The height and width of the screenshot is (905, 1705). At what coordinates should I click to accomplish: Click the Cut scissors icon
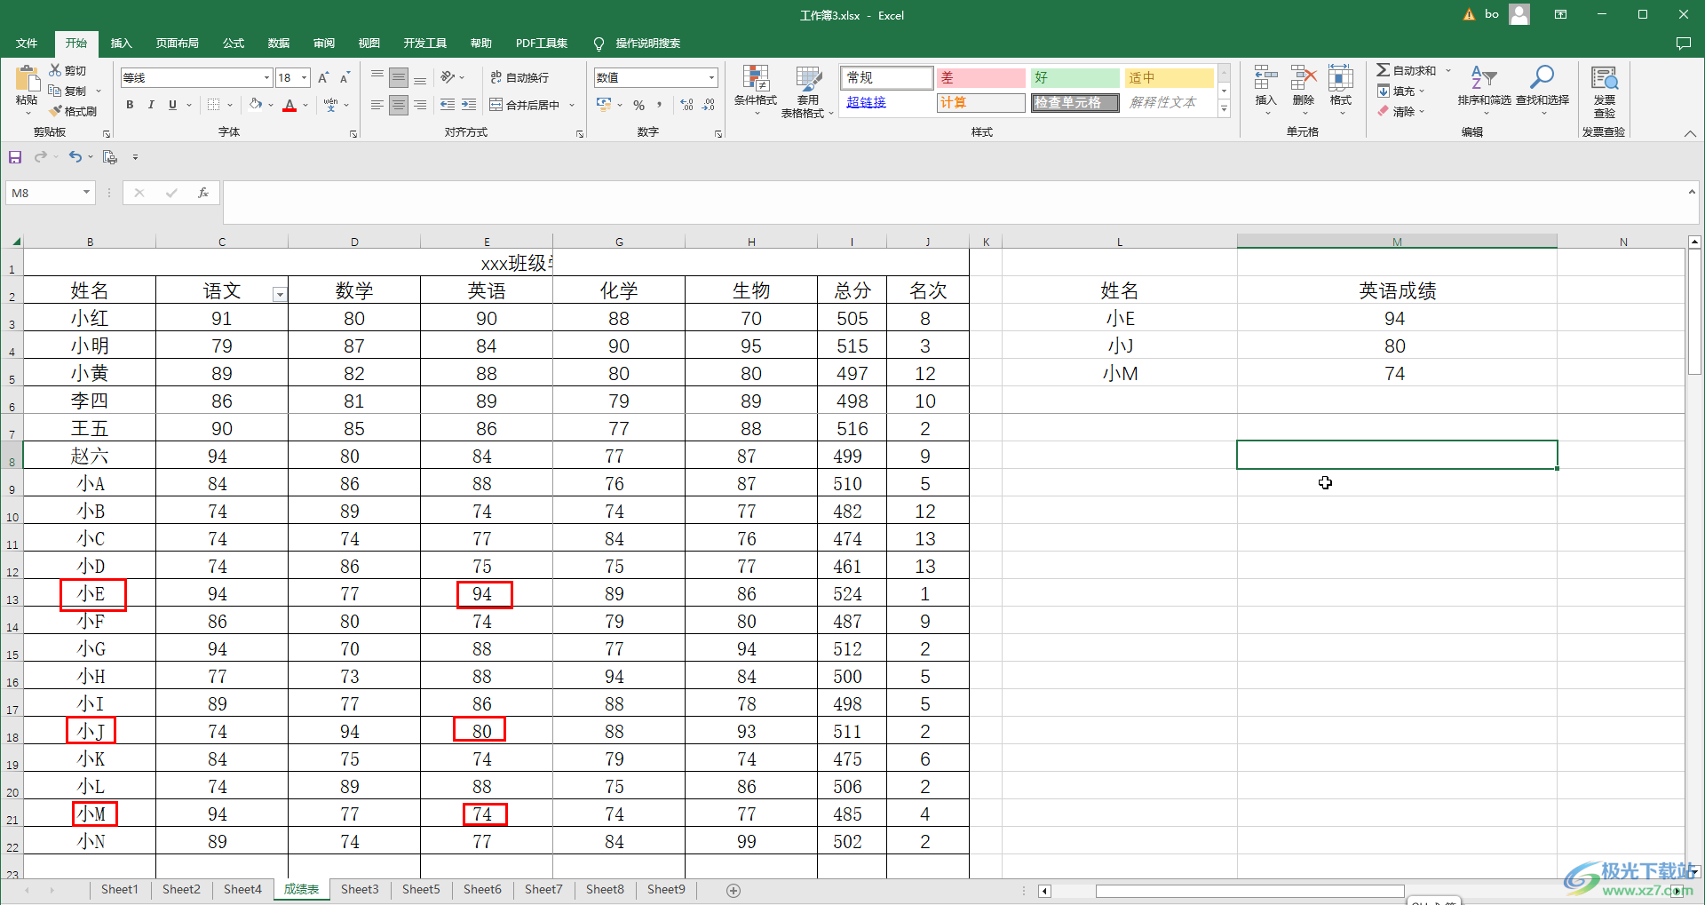[56, 70]
